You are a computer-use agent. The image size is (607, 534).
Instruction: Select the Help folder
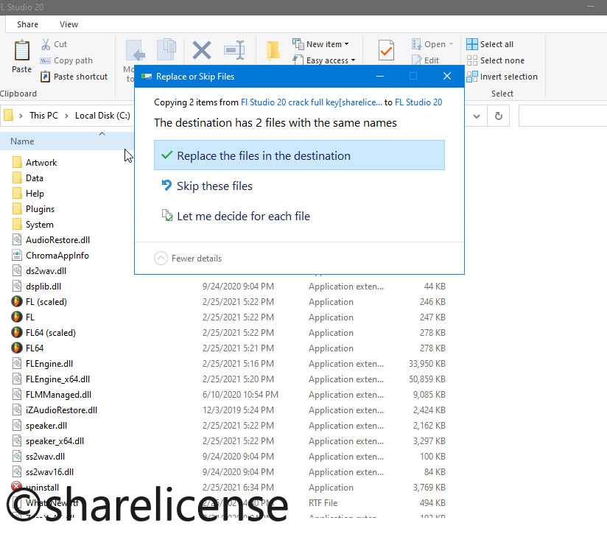point(35,194)
